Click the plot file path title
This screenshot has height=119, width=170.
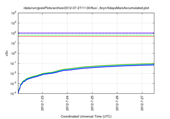pyautogui.click(x=86, y=8)
